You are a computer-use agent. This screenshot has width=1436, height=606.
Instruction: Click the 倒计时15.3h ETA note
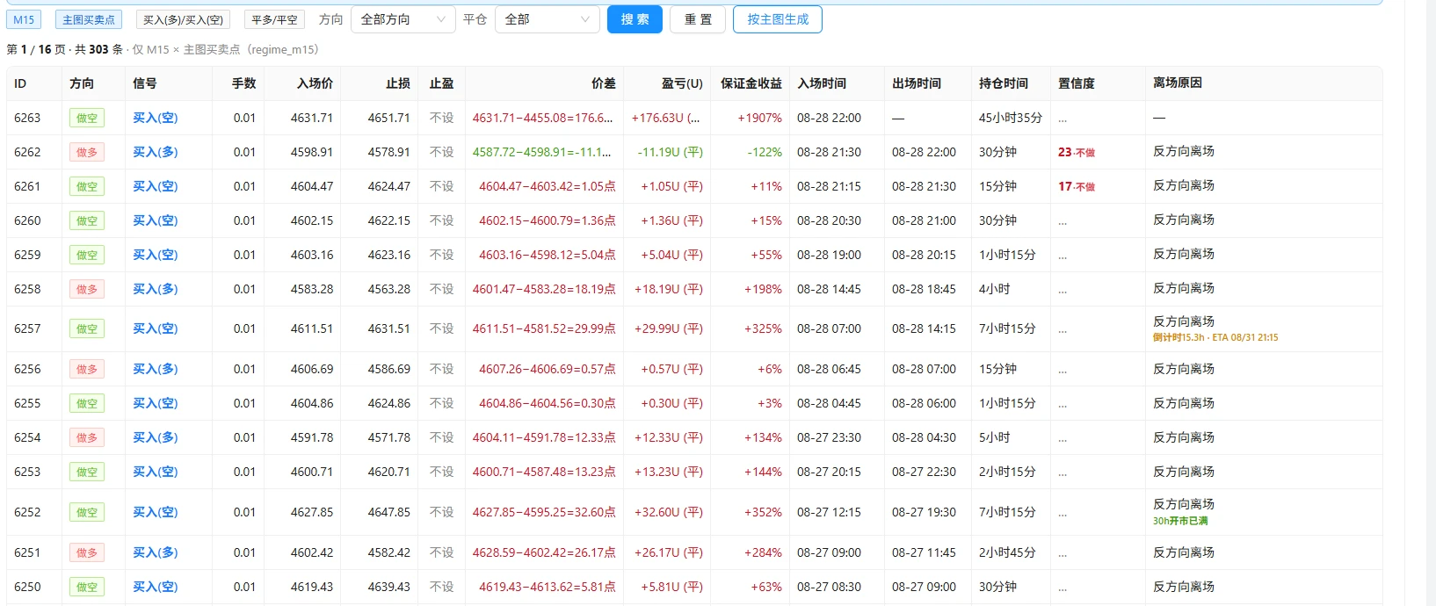pyautogui.click(x=1215, y=337)
